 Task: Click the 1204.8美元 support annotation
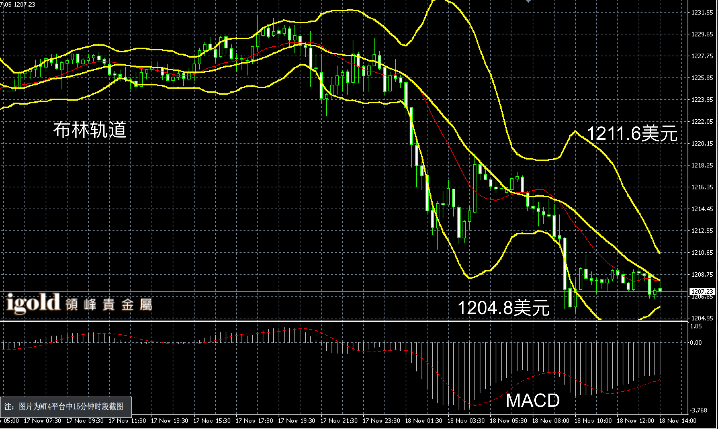pyautogui.click(x=503, y=308)
